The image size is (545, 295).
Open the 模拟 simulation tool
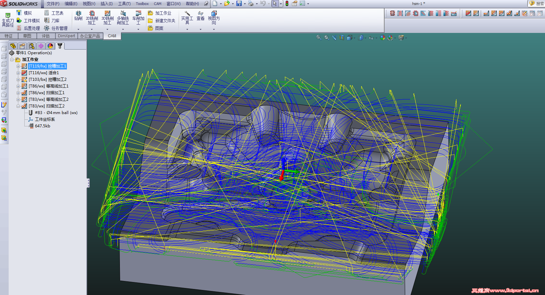[24, 13]
